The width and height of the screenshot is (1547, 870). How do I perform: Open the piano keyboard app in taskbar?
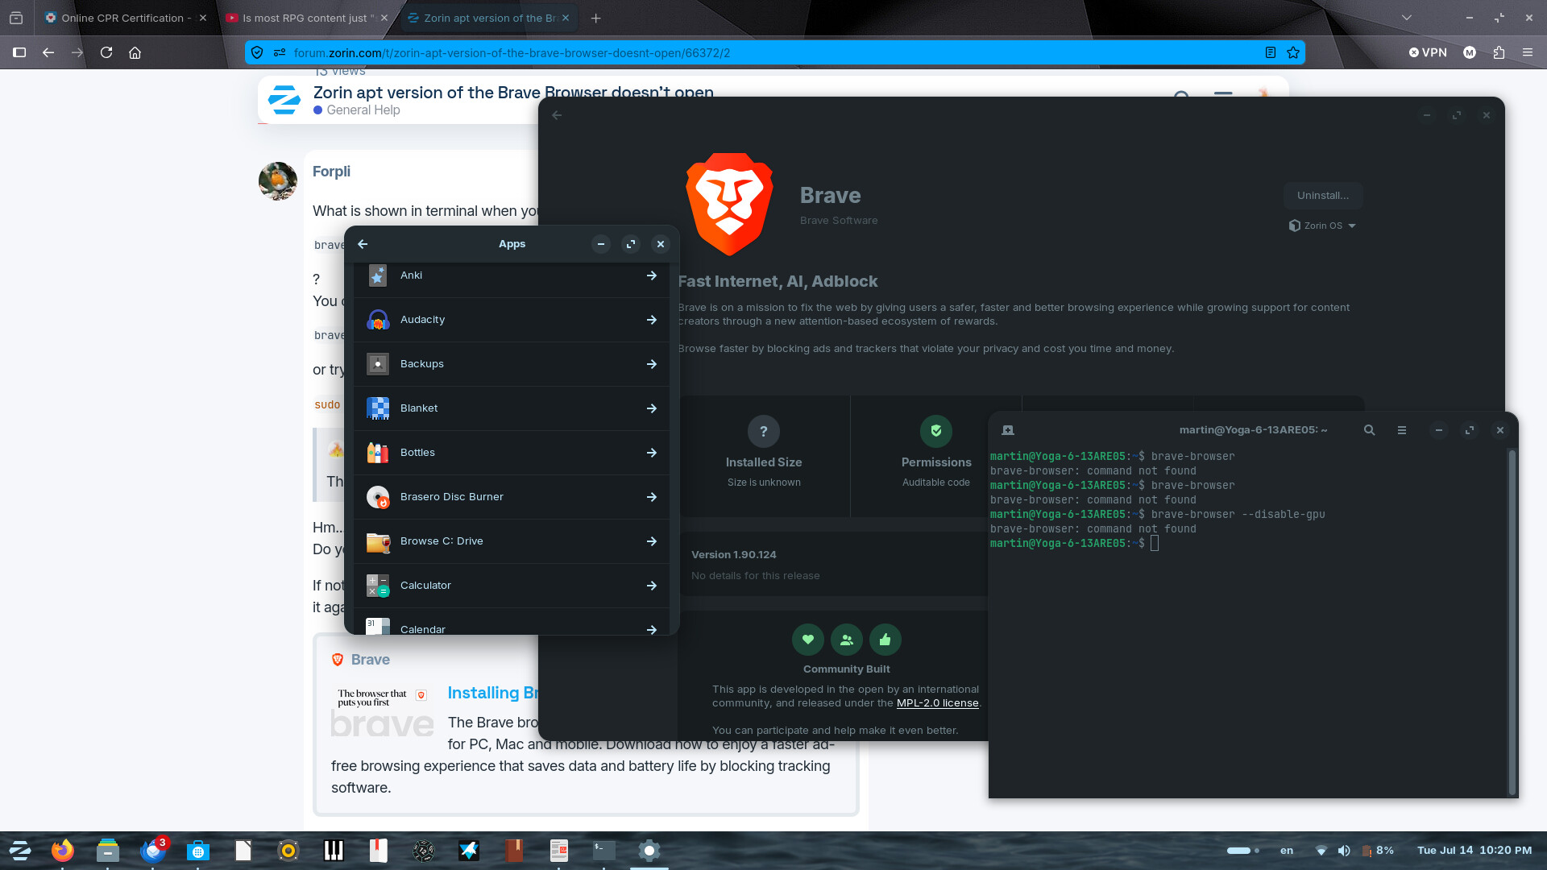tap(334, 851)
